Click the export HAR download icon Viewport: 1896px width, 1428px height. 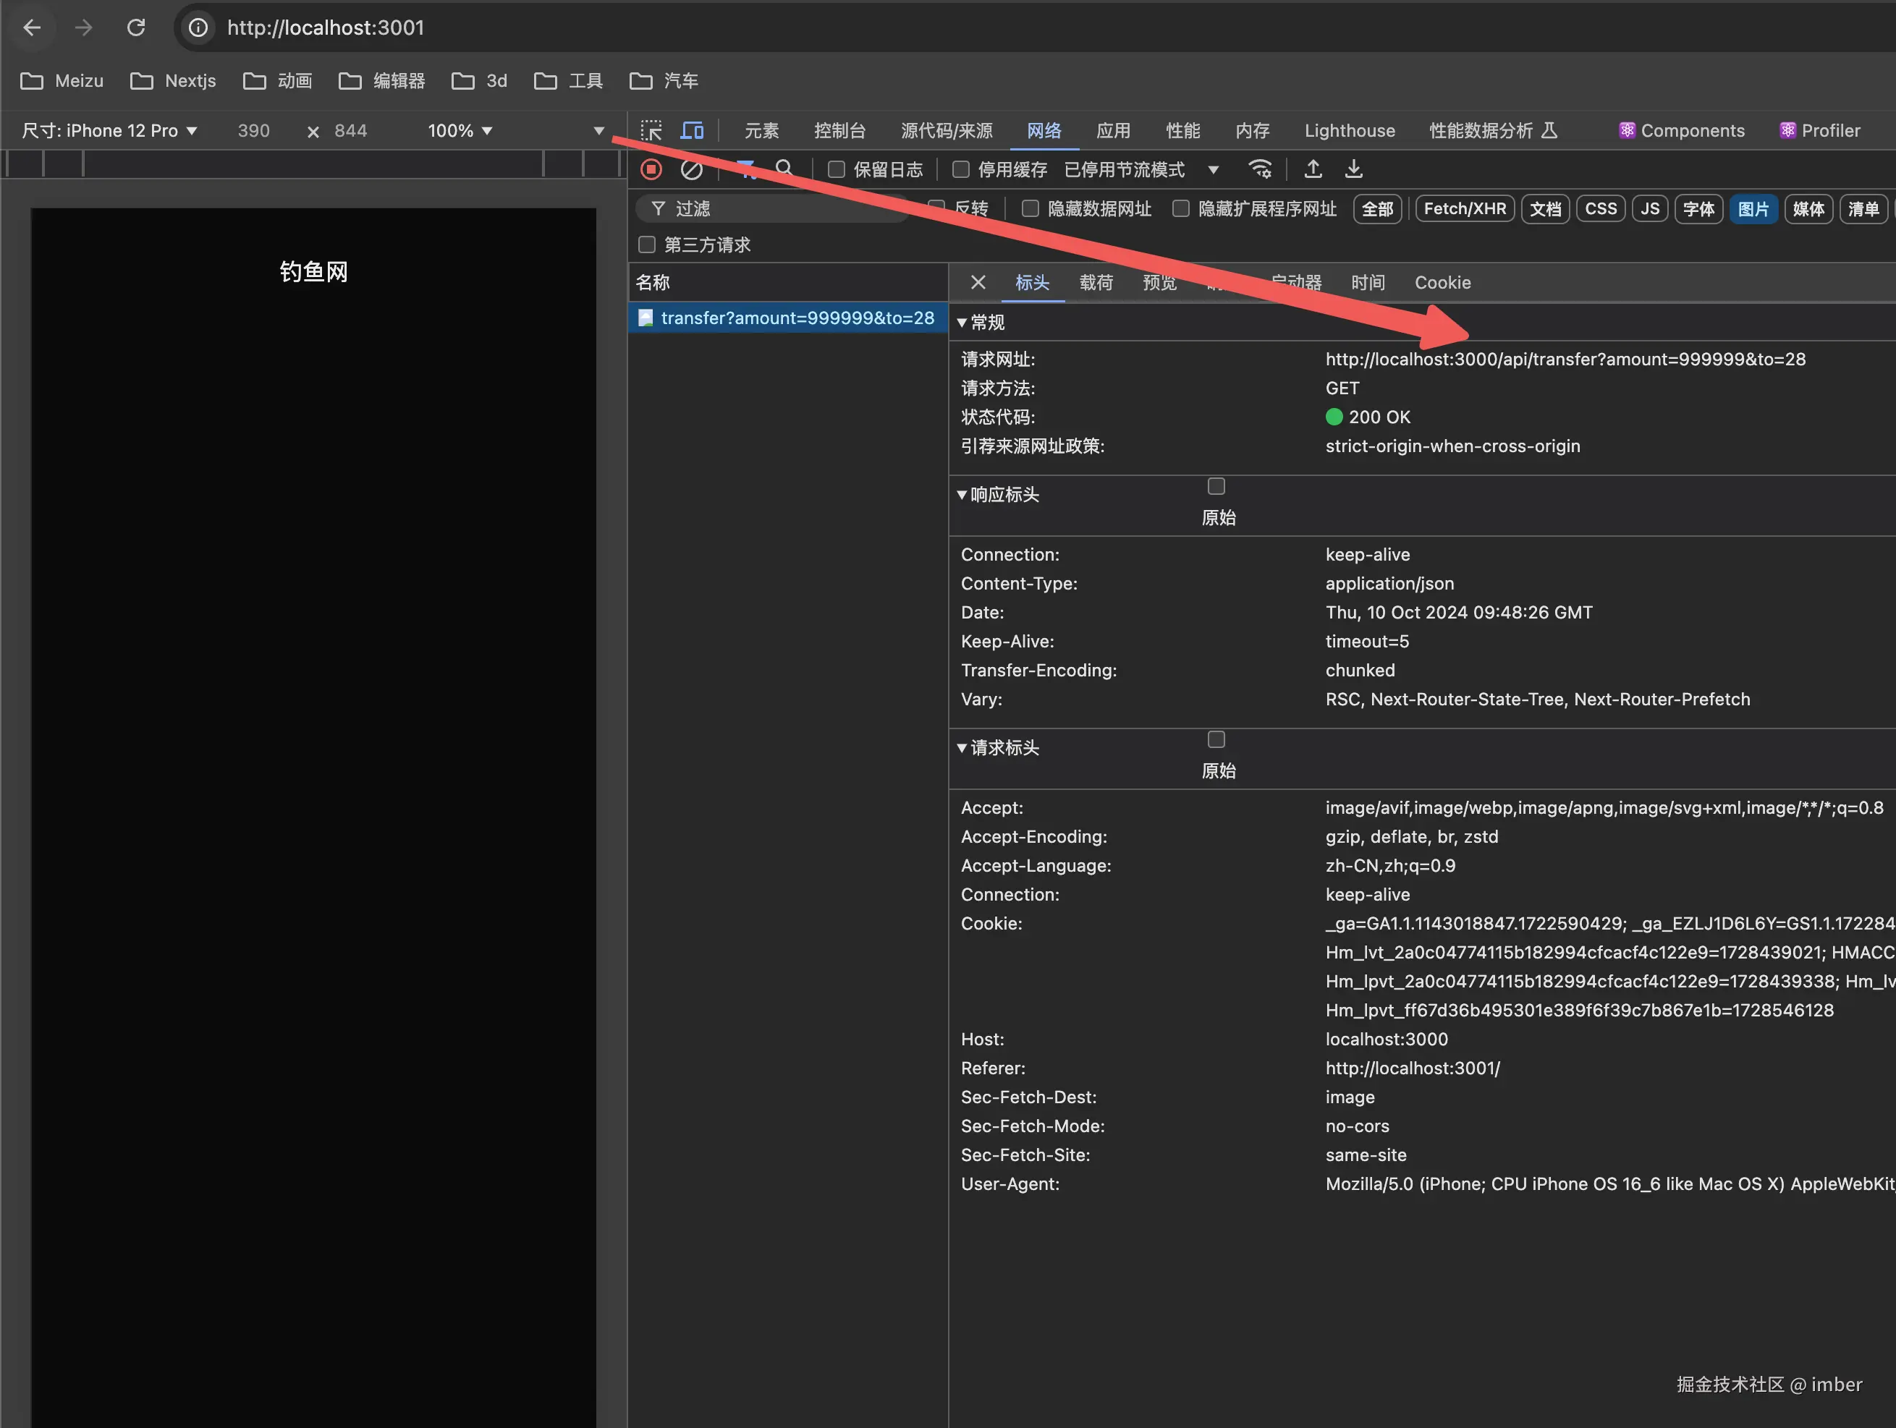click(1353, 169)
